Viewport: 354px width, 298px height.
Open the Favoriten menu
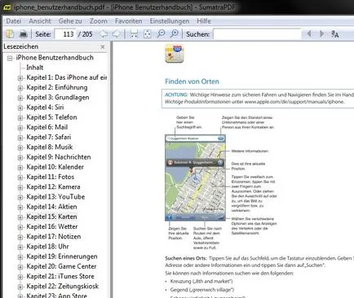click(128, 21)
